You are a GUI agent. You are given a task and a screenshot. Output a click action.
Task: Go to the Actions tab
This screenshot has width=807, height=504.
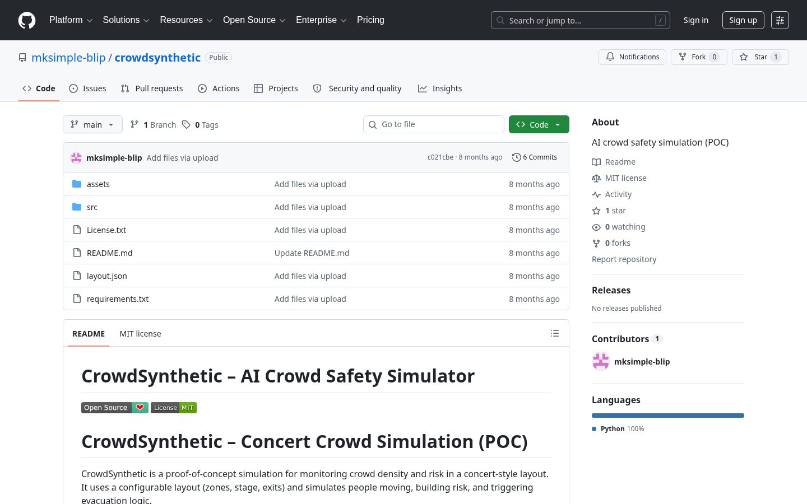pyautogui.click(x=219, y=88)
